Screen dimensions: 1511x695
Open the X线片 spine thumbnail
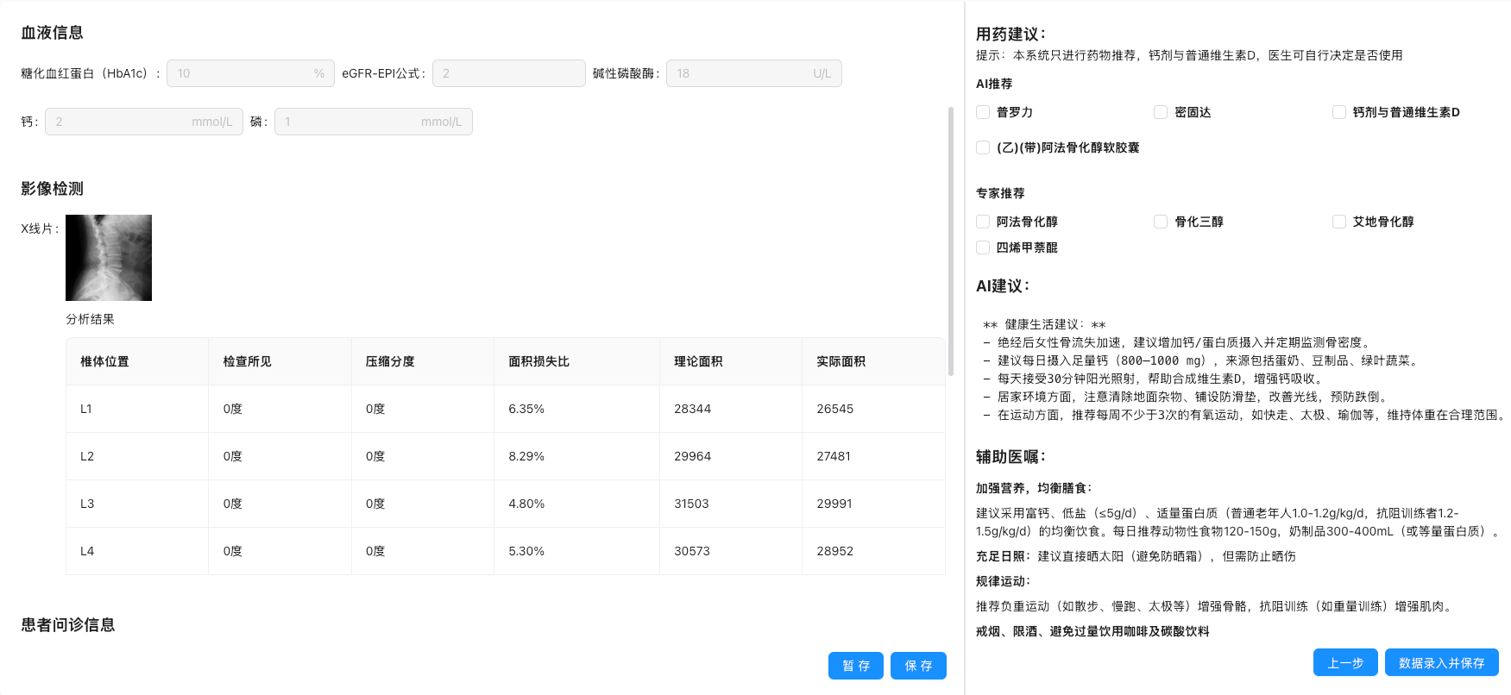(109, 258)
